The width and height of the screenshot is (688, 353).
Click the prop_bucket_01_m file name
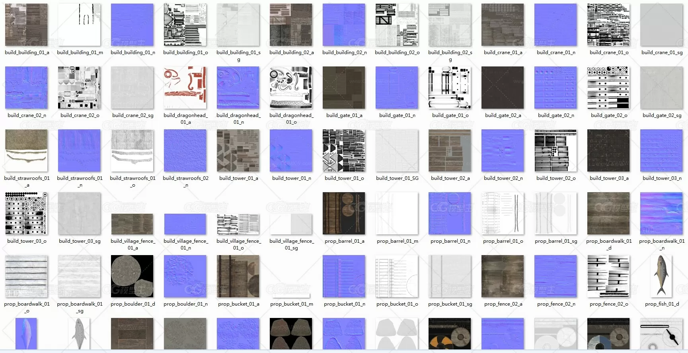291,304
